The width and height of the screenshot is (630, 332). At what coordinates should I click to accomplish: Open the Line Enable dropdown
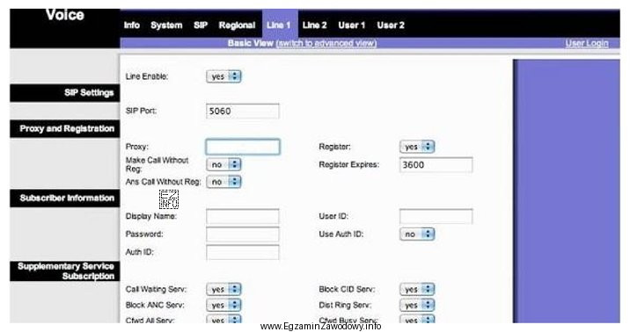(x=223, y=76)
